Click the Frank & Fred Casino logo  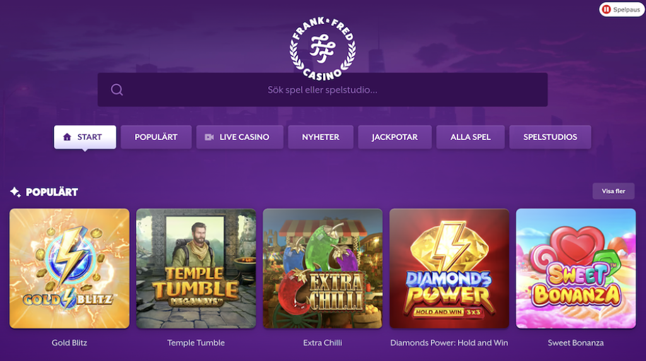(322, 48)
